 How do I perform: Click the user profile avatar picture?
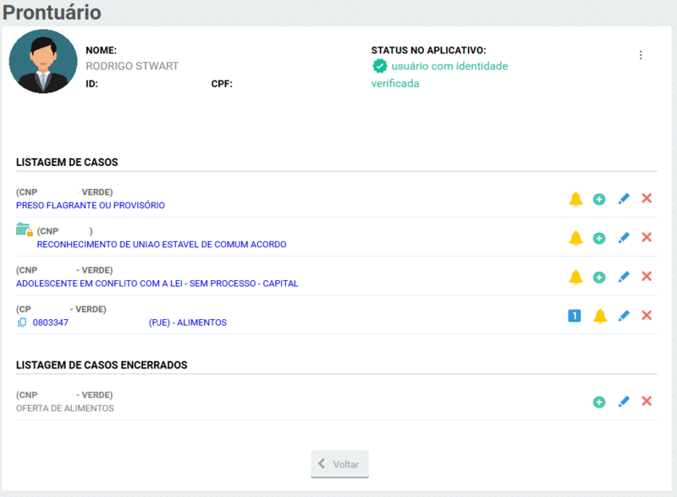42,61
